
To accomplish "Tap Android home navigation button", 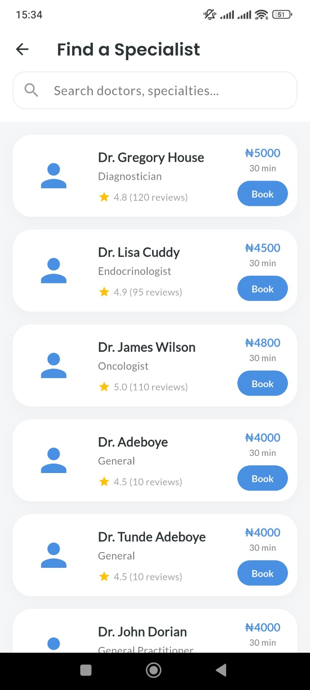I will 153,670.
